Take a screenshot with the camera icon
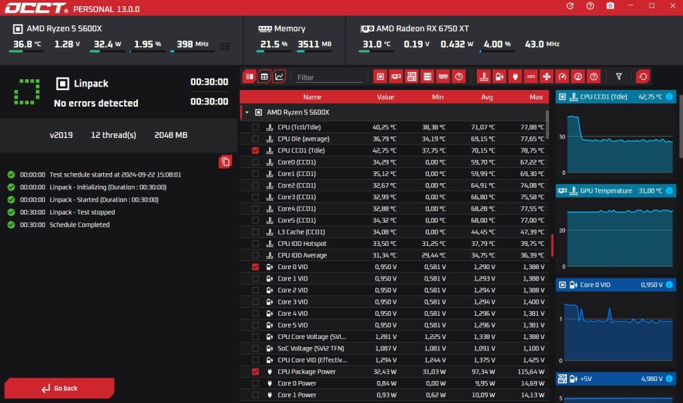Viewport: 683px width, 403px height. click(x=610, y=6)
